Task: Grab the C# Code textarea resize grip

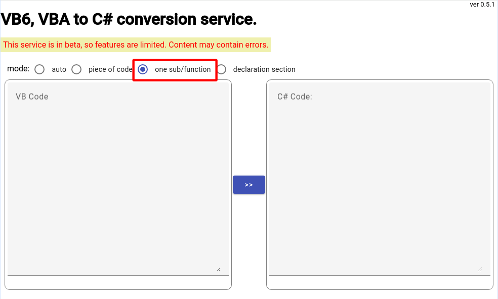Action: click(x=480, y=270)
